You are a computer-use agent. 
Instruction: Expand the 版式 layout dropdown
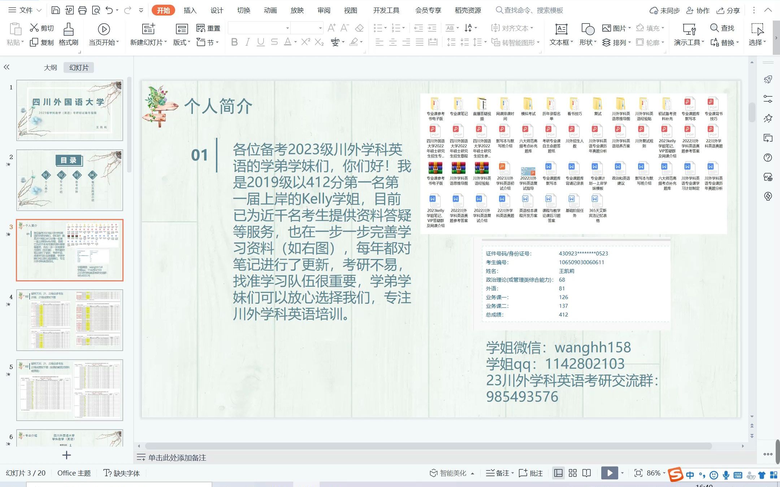pos(182,42)
